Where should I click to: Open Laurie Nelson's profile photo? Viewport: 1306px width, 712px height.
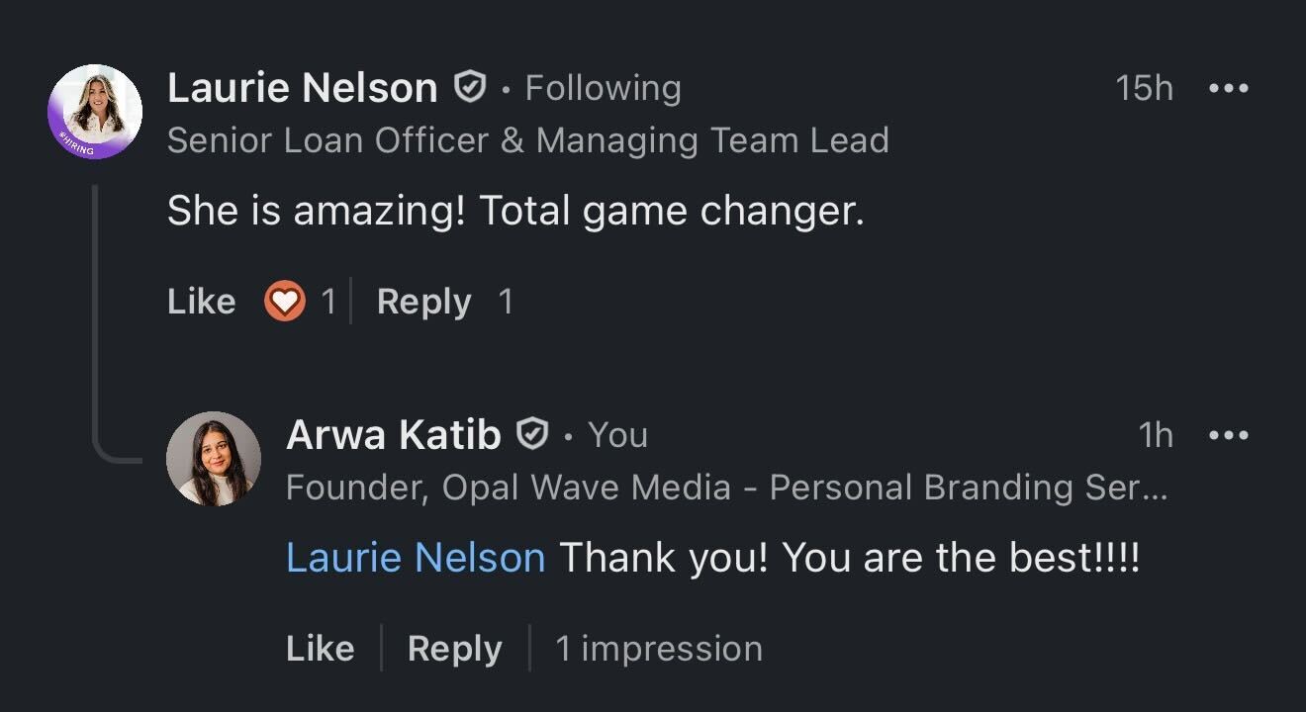click(x=95, y=112)
